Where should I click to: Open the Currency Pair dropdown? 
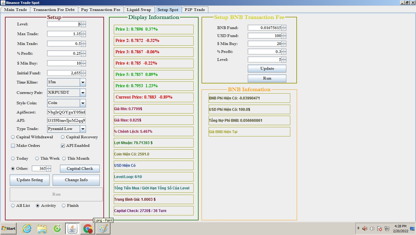click(x=83, y=93)
